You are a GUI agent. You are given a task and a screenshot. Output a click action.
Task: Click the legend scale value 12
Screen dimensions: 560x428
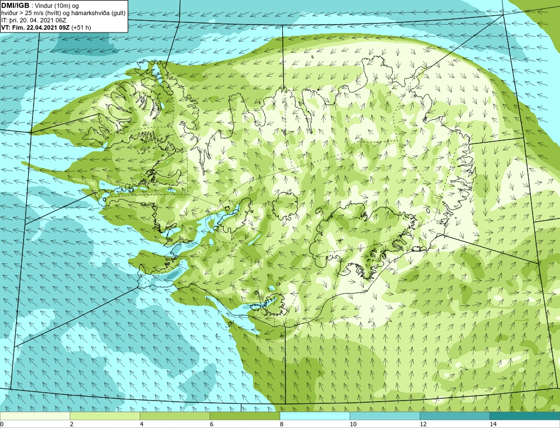click(423, 424)
